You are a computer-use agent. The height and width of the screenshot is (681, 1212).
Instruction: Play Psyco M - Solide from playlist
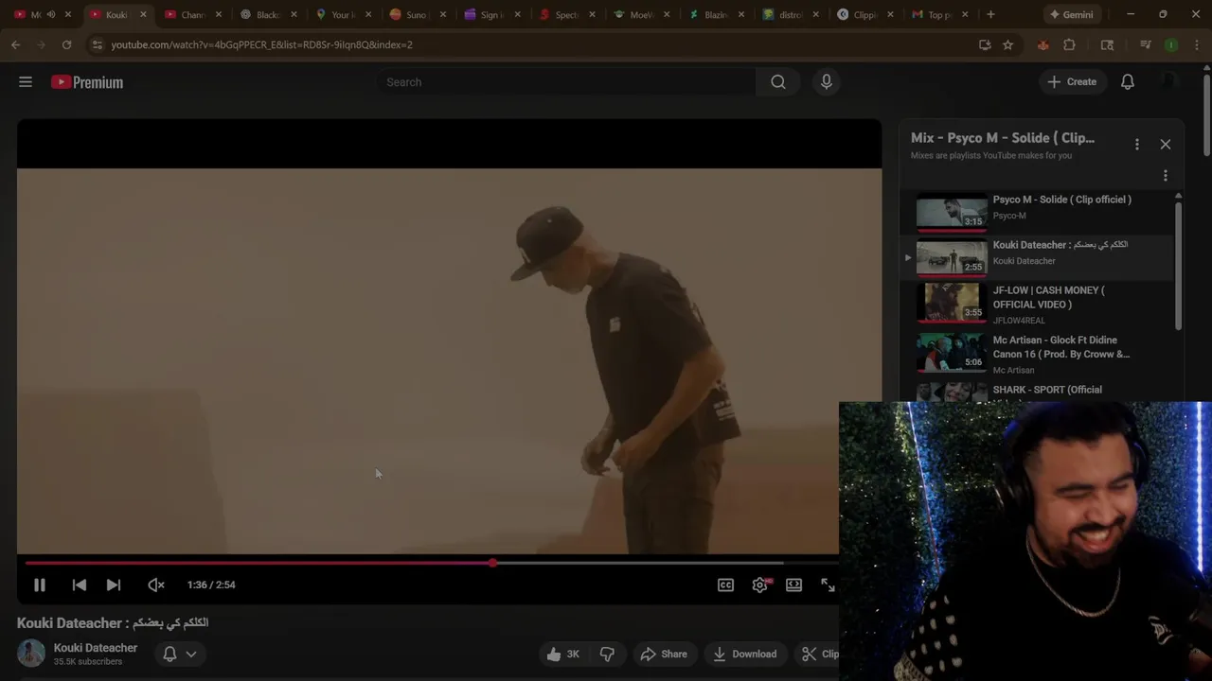[x=1037, y=212]
